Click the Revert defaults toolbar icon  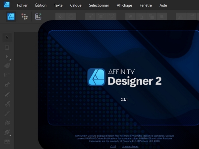pos(71,17)
